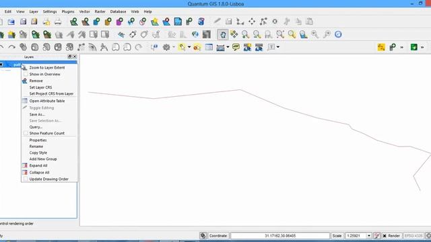Click the blue Add PostGIS Layer icon
Screen dimensions: 431x242
coord(97,22)
